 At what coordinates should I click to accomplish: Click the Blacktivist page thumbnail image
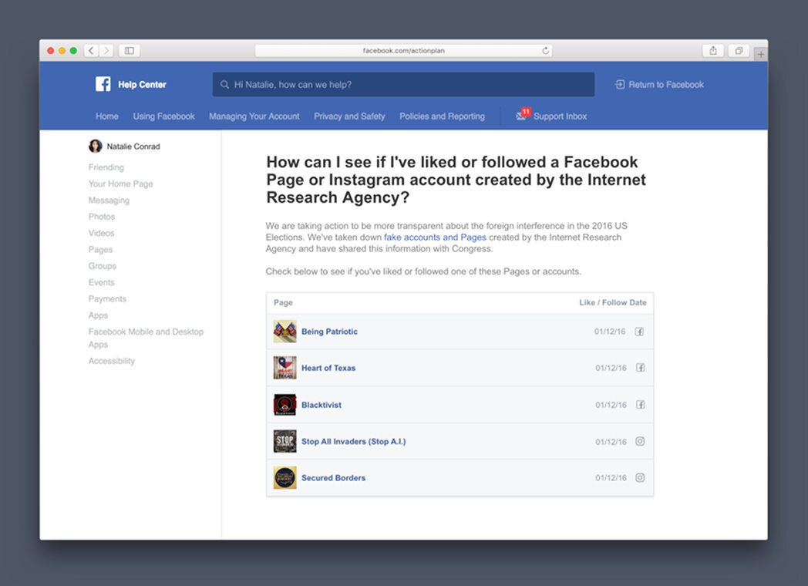(x=284, y=404)
